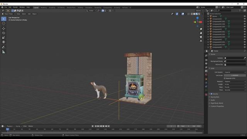The image size is (247, 139).
Task: Click the outliner search field
Action: [x=224, y=10]
